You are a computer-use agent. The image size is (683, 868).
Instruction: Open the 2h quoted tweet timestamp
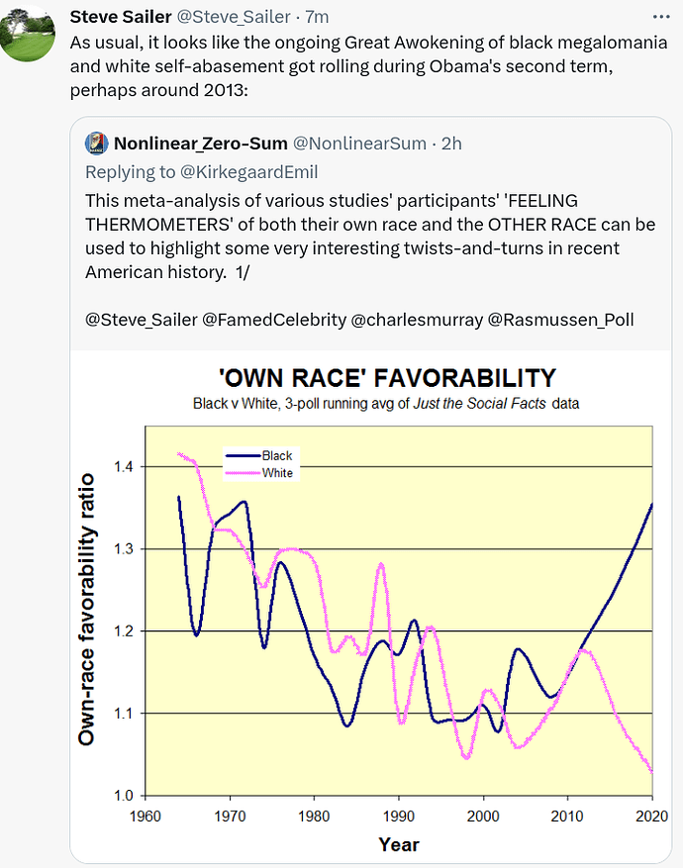(451, 144)
